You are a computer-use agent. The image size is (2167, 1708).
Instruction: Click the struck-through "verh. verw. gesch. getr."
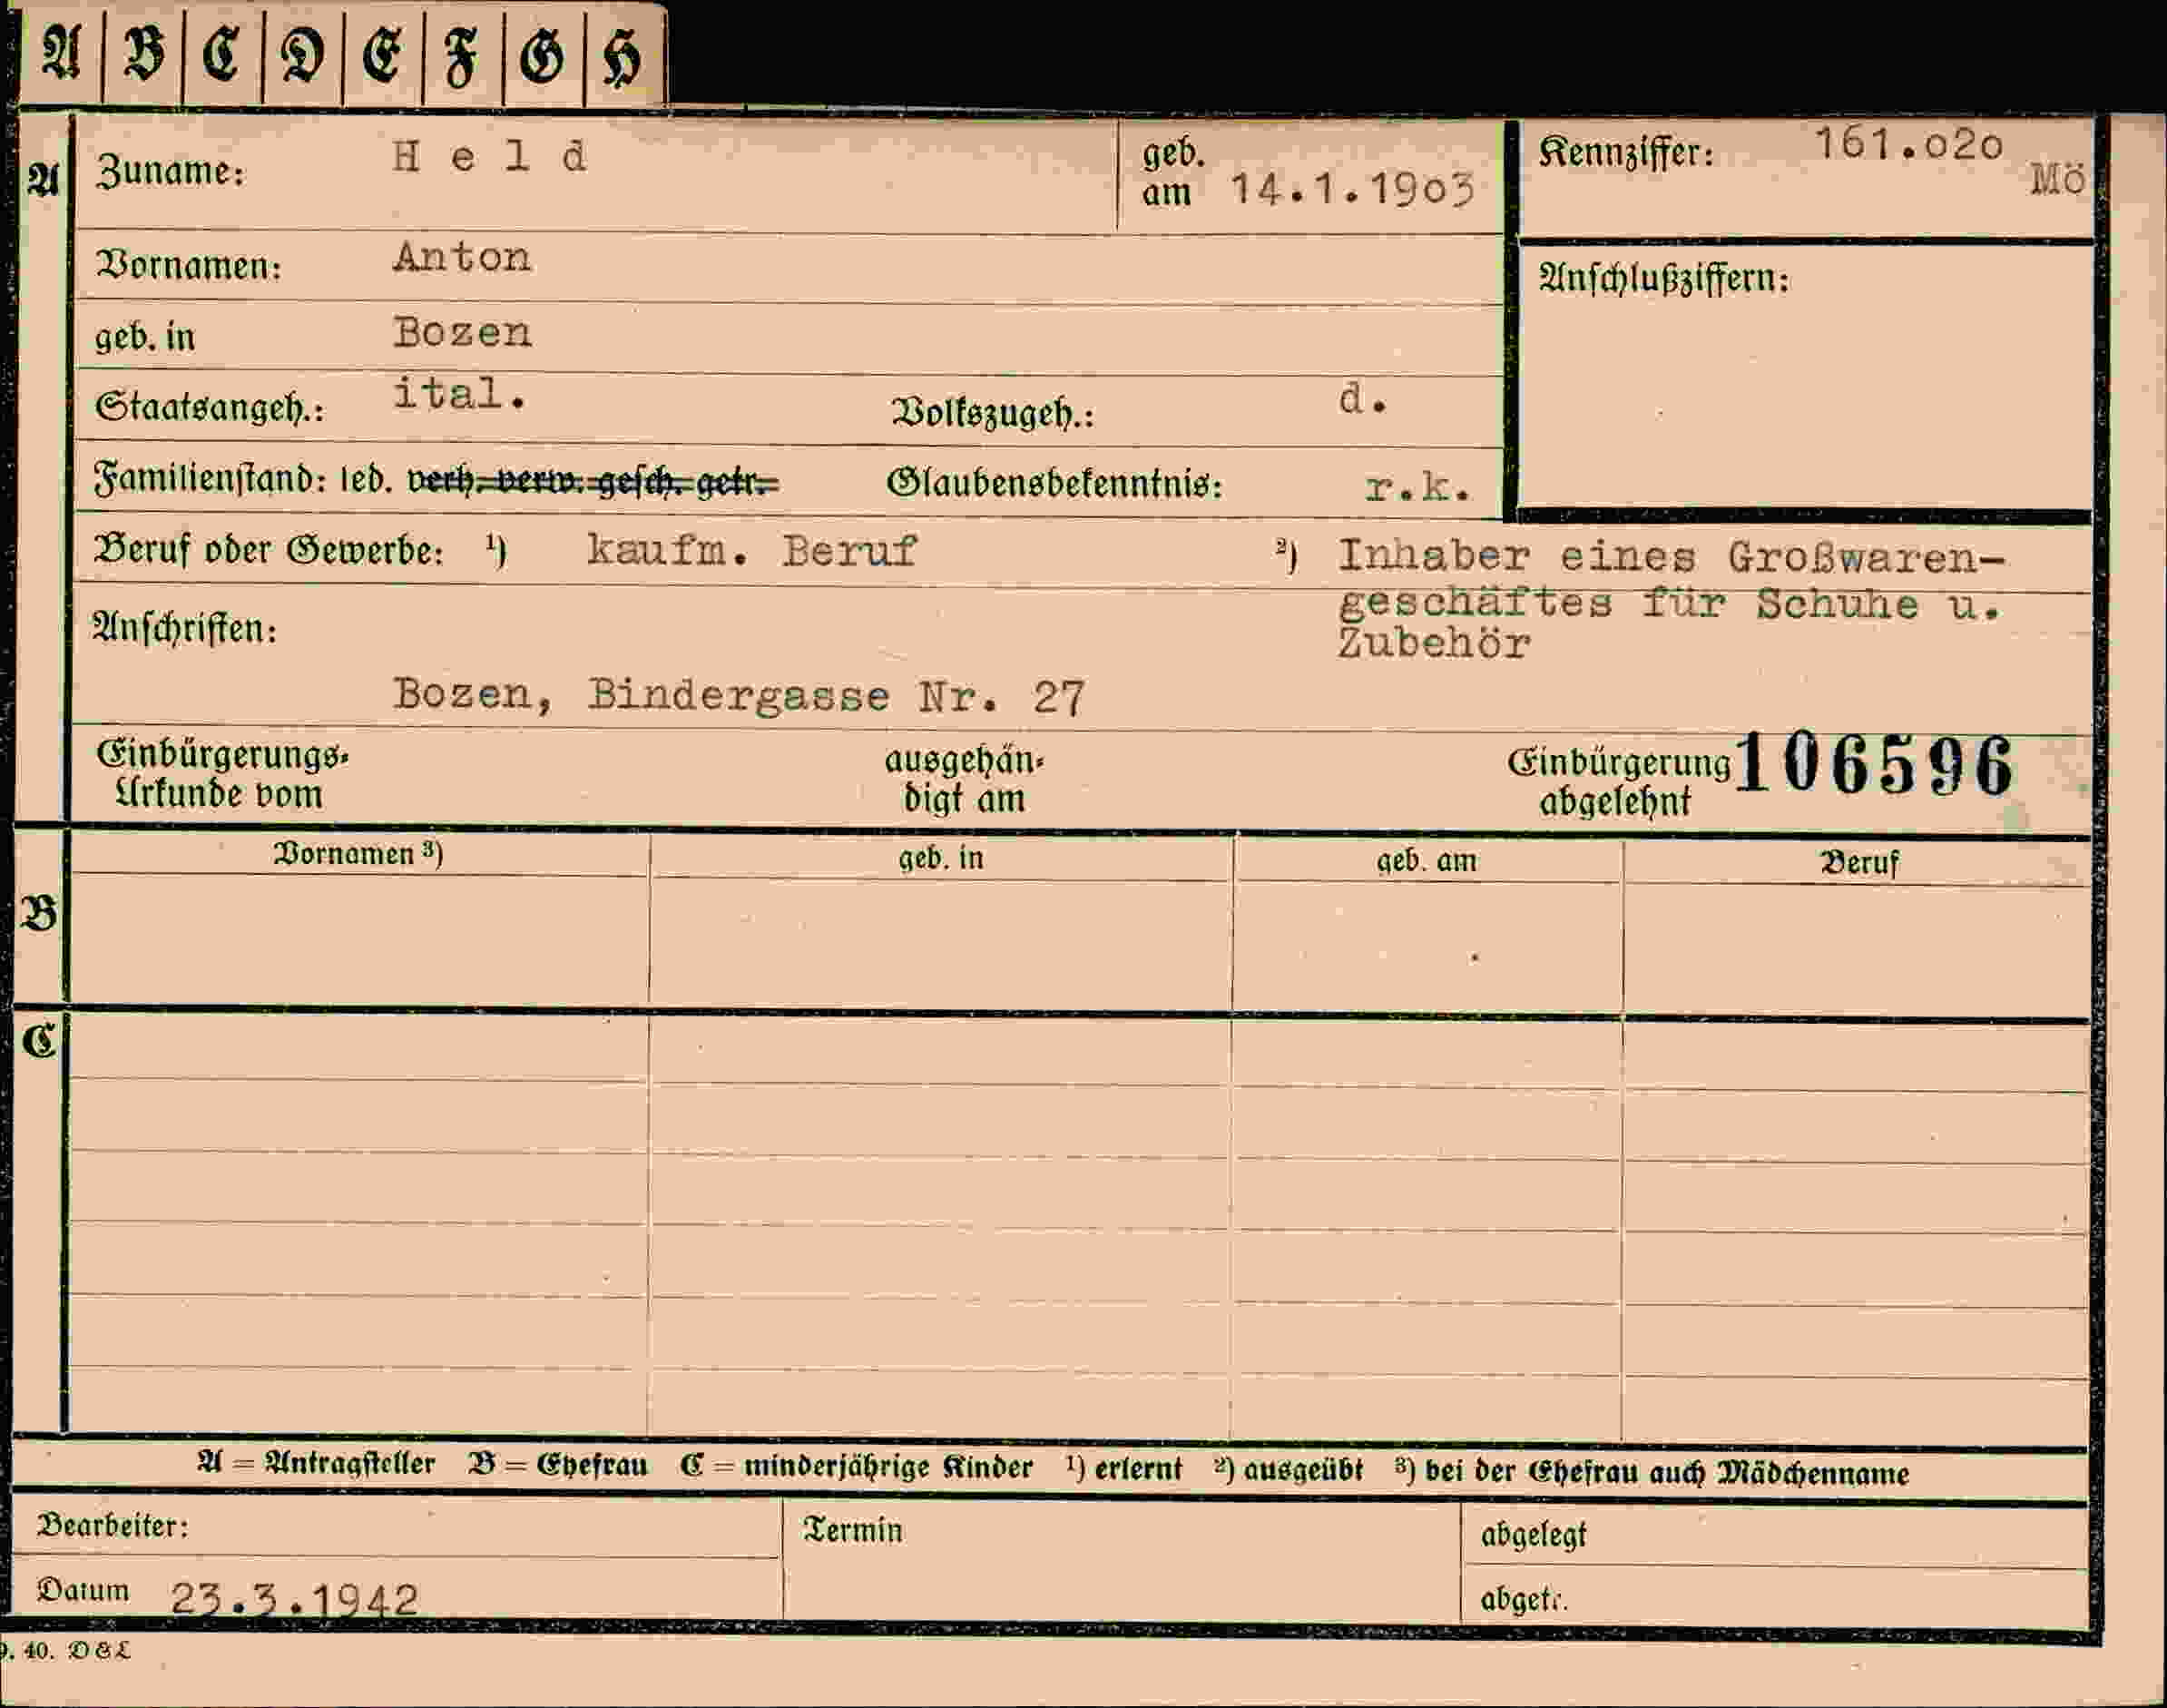tap(593, 482)
